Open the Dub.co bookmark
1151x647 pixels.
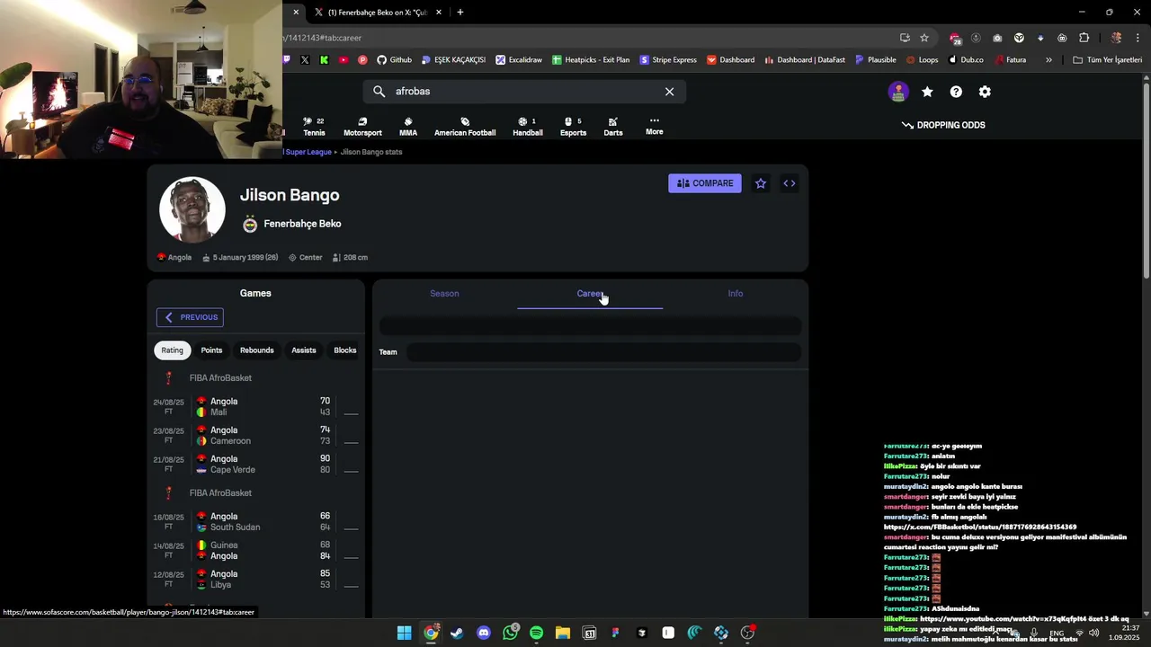[965, 60]
